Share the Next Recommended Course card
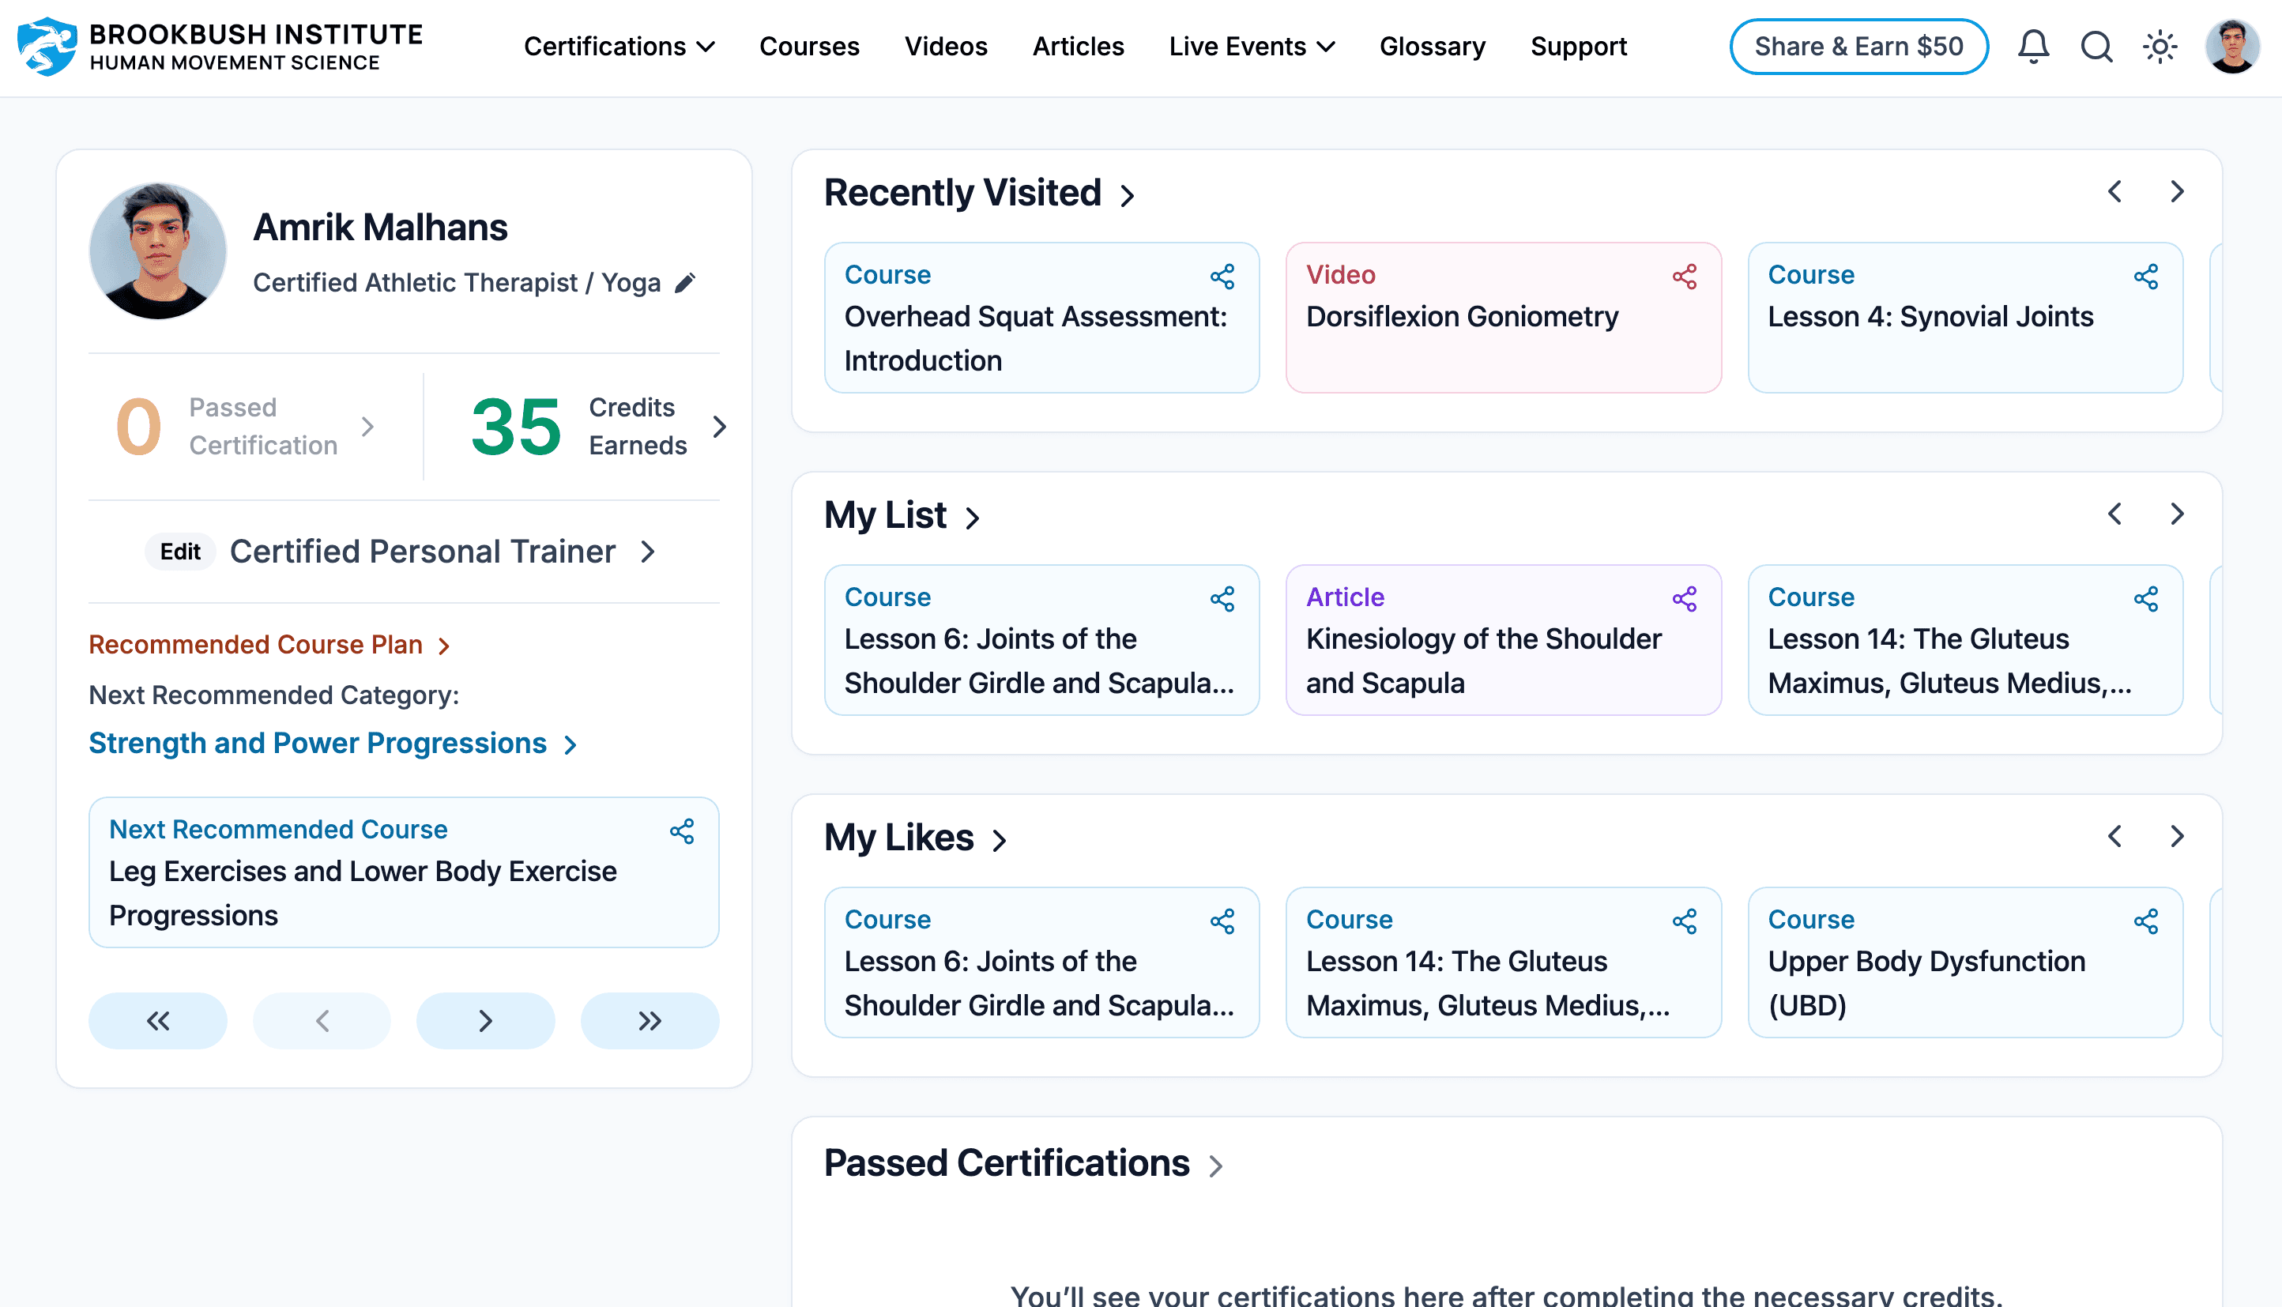This screenshot has height=1307, width=2282. point(682,831)
